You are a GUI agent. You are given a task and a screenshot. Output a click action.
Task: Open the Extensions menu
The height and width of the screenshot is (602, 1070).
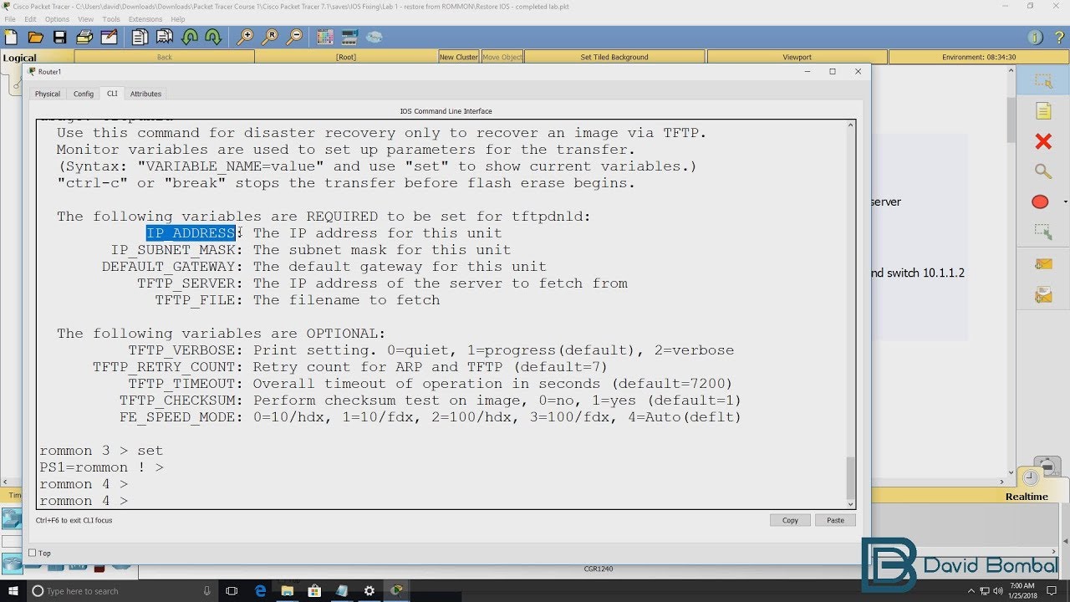coord(145,19)
